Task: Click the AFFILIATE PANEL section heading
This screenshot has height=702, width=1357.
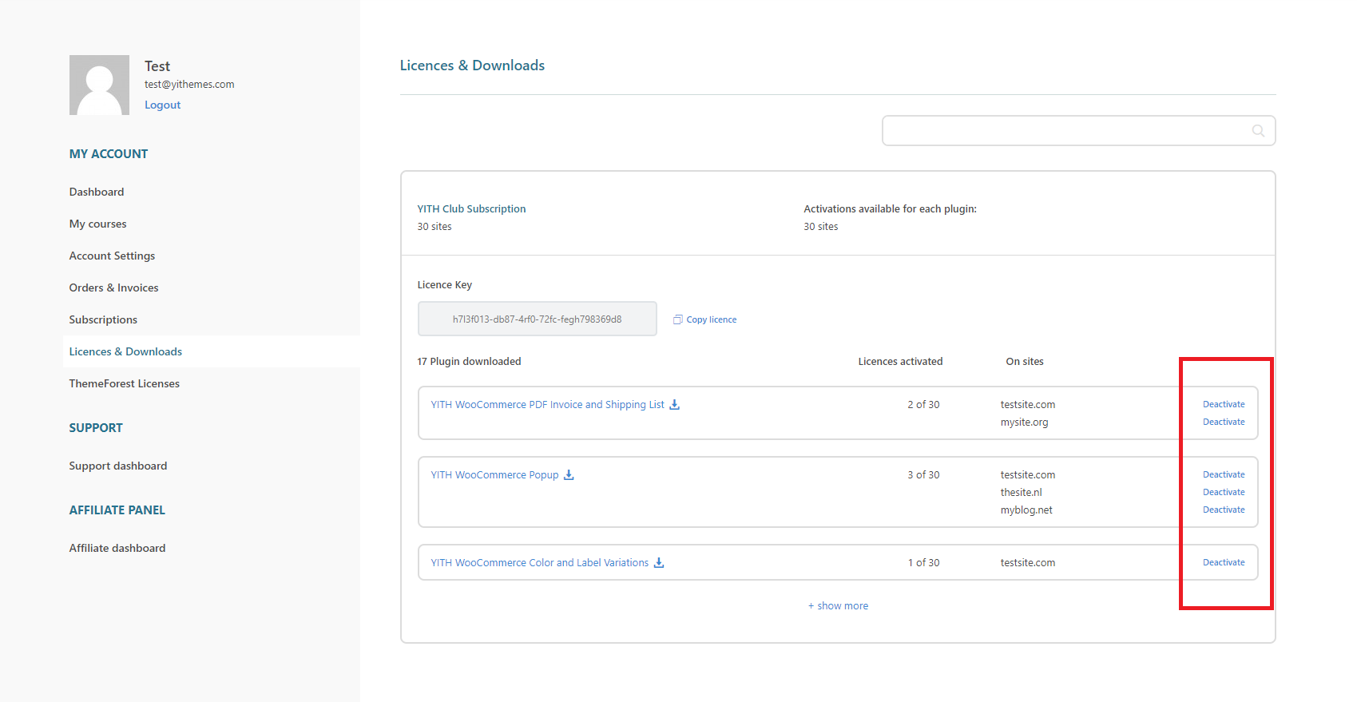Action: pyautogui.click(x=117, y=510)
